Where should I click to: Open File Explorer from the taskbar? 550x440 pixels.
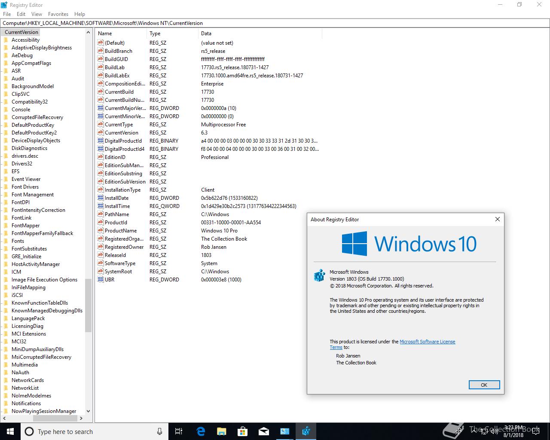coord(222,431)
